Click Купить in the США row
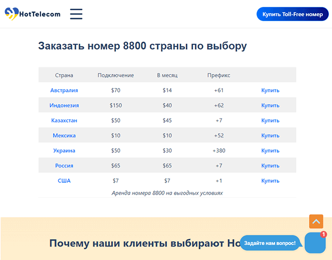The image size is (332, 260). (270, 181)
